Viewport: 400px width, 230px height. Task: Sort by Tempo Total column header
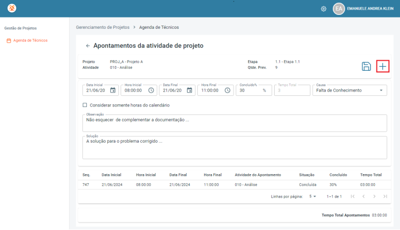(x=371, y=175)
